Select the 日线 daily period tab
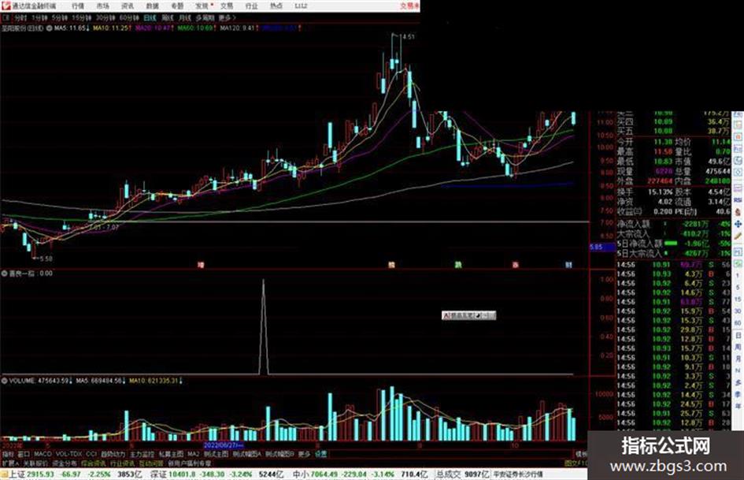This screenshot has height=480, width=744. [150, 17]
